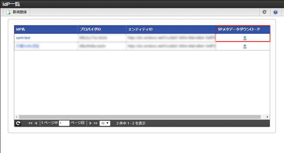Sort by IdP名 column header

[46, 29]
